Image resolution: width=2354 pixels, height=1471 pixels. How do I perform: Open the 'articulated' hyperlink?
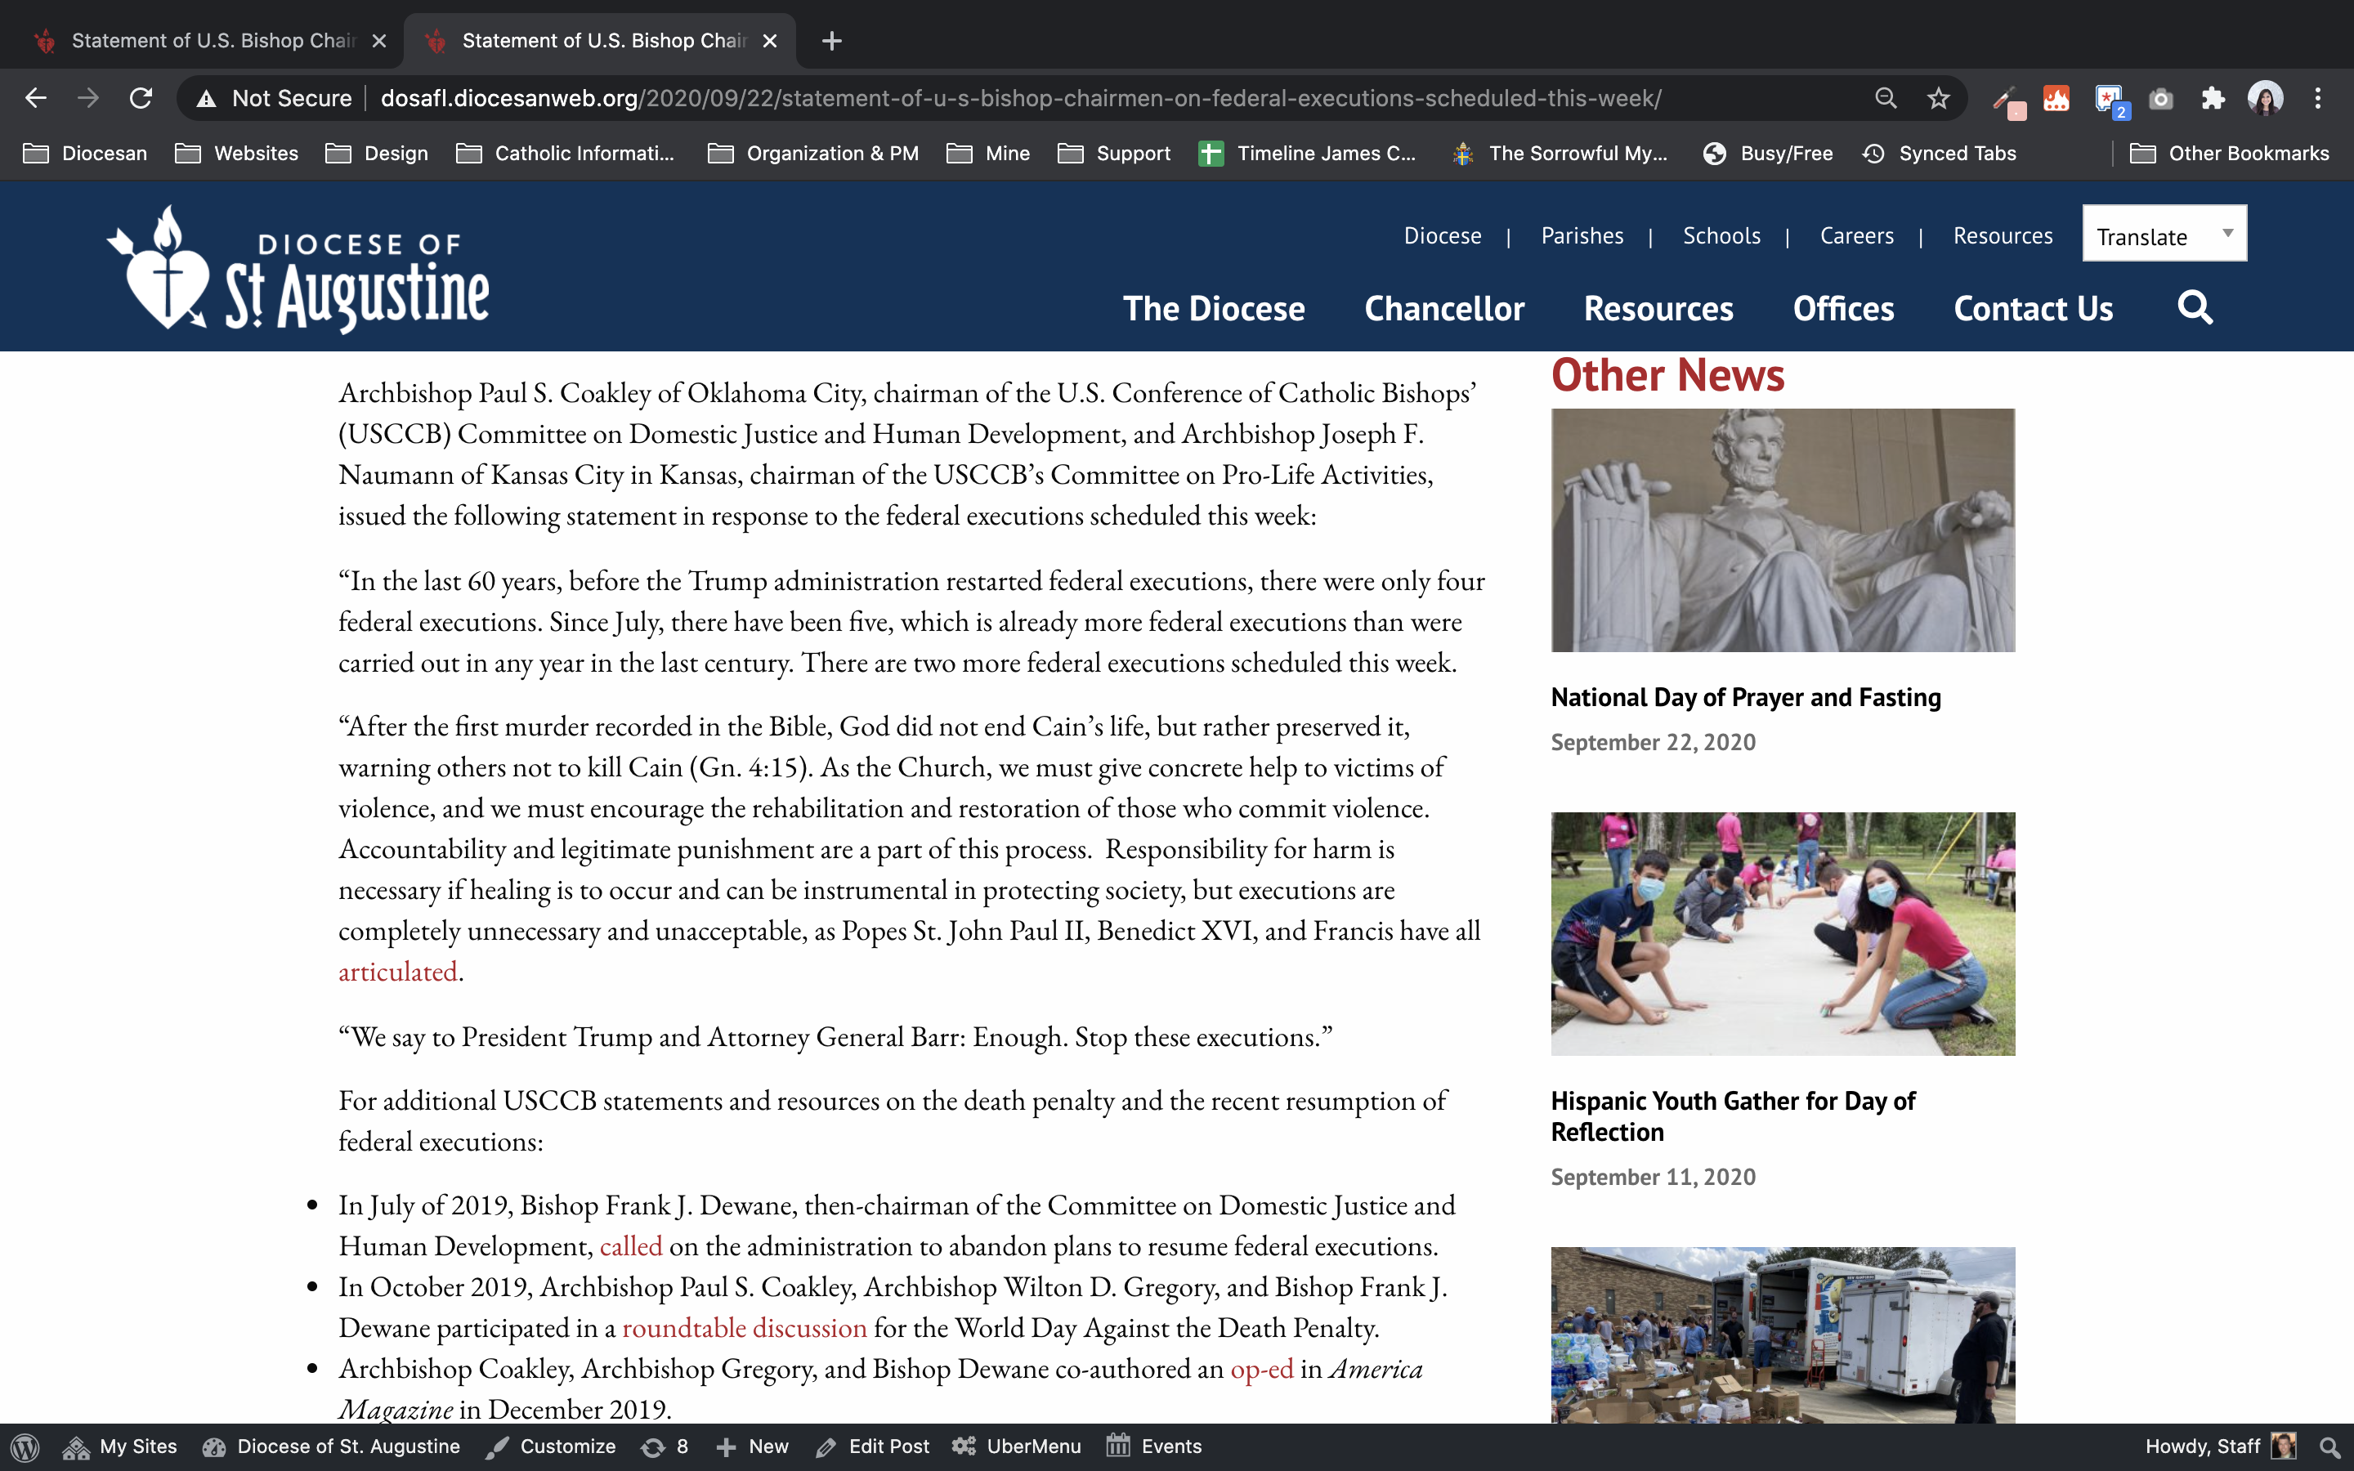coord(397,972)
